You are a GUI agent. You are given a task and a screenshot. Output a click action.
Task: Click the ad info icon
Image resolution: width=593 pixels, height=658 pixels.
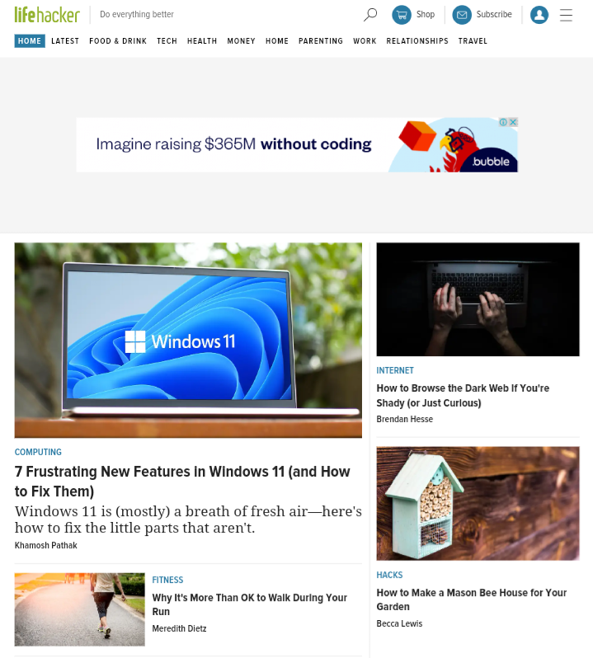click(x=503, y=122)
